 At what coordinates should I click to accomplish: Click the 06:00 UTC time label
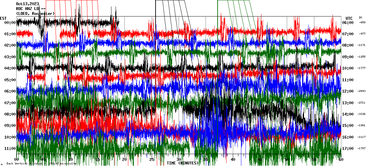coord(348,22)
